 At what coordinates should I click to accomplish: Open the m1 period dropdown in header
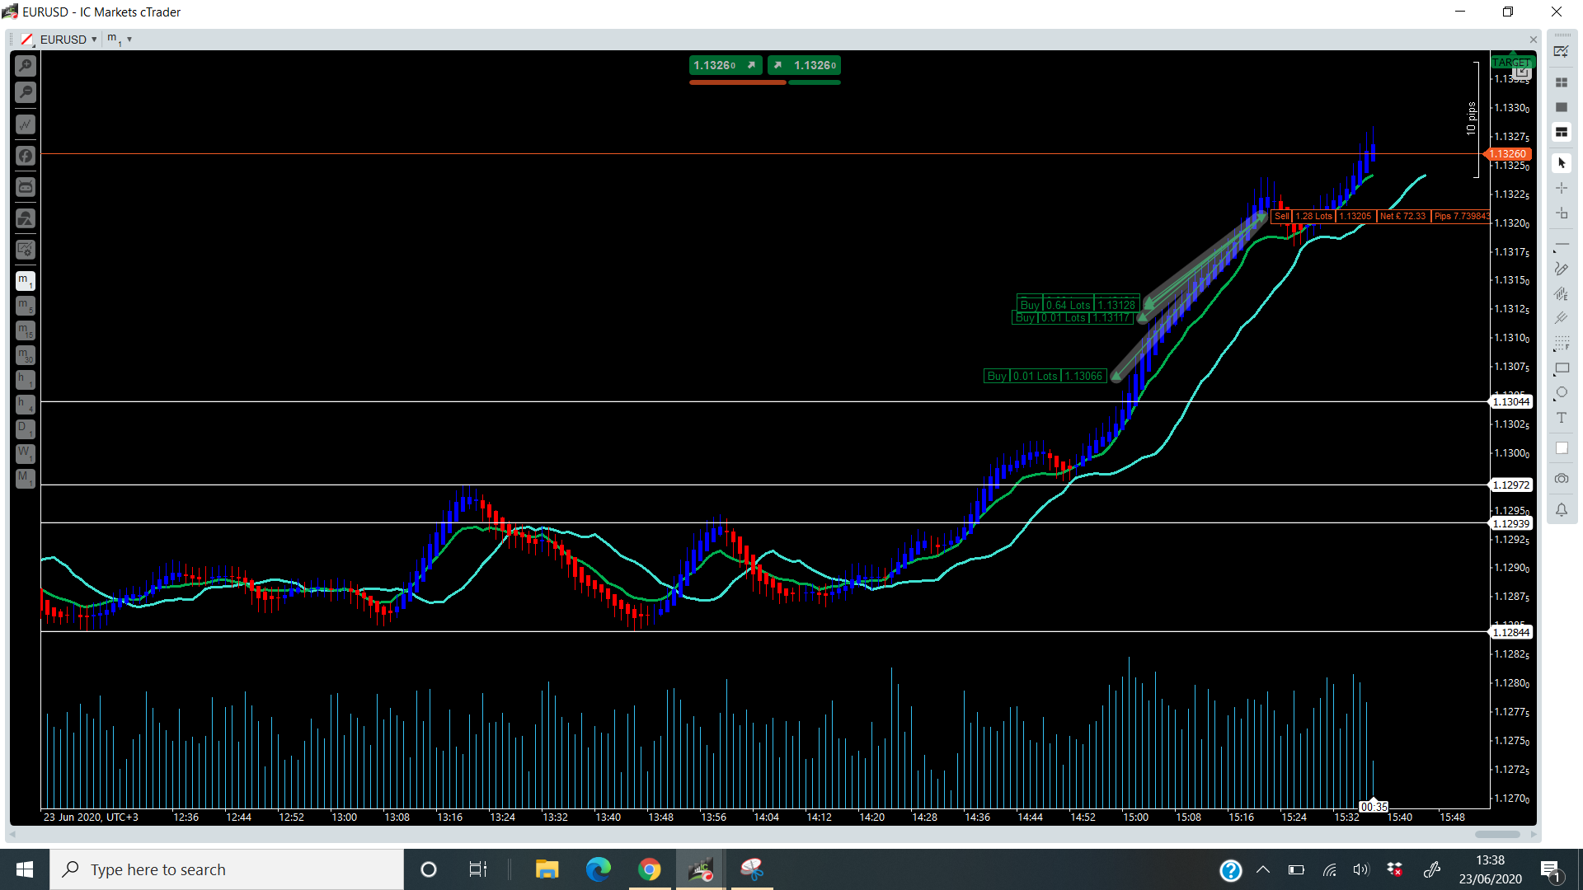click(120, 40)
